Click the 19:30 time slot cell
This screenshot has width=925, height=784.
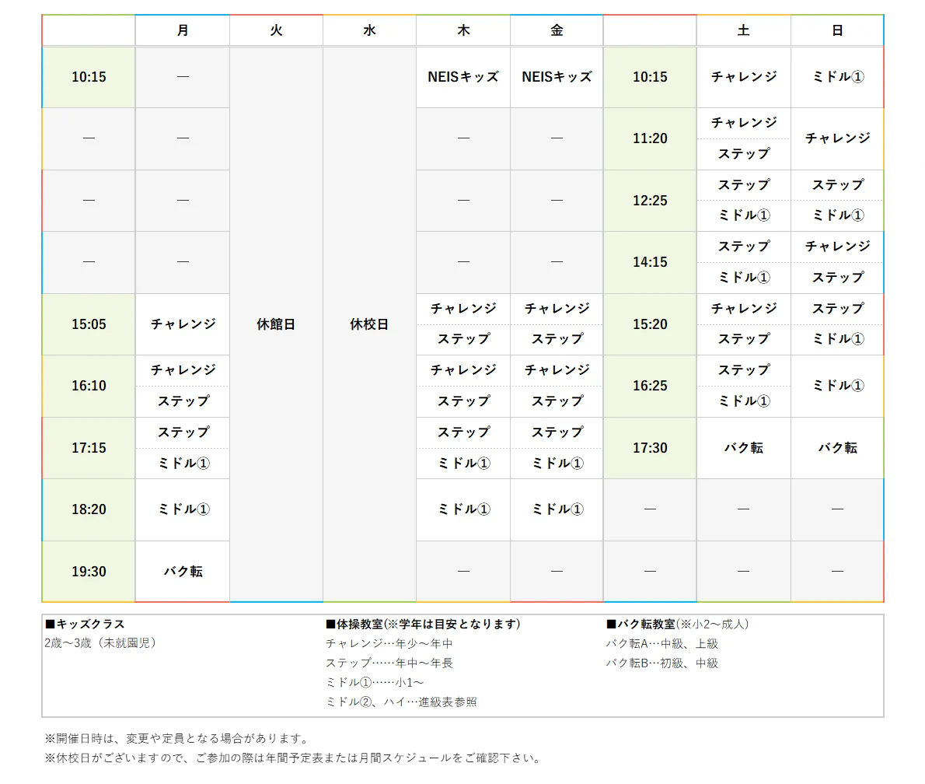[x=89, y=572]
